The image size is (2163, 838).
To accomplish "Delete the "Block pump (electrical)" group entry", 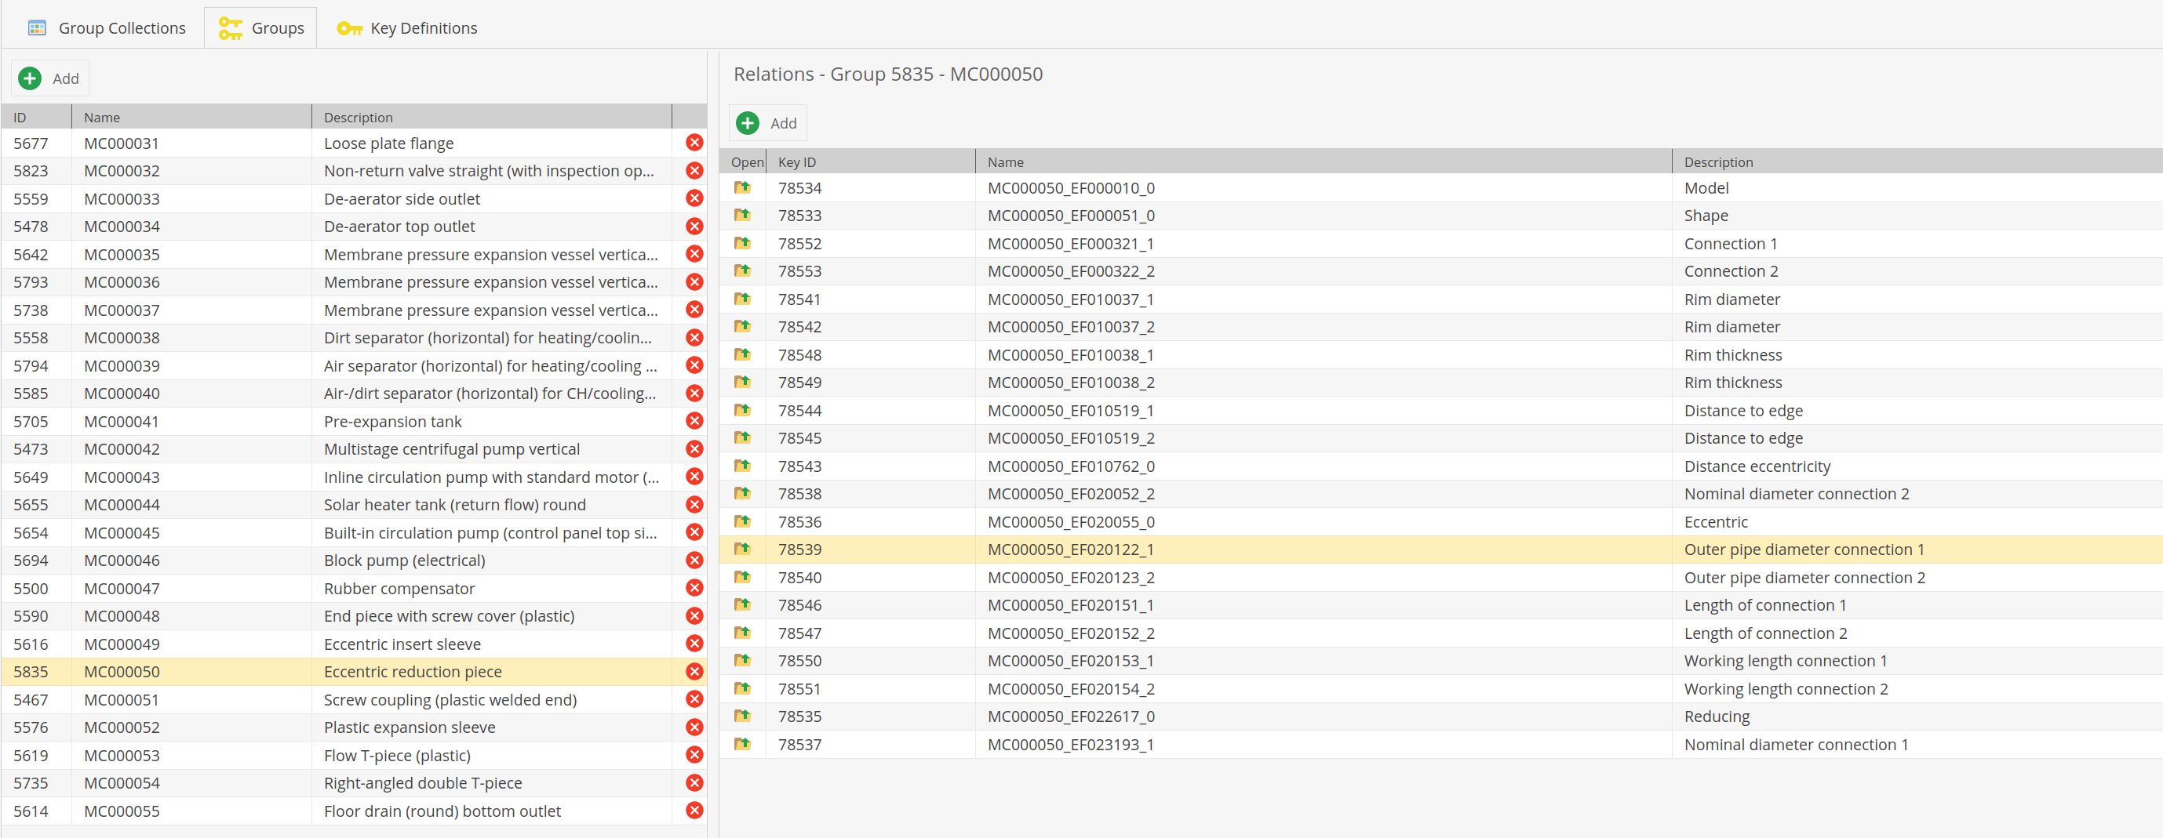I will (694, 560).
